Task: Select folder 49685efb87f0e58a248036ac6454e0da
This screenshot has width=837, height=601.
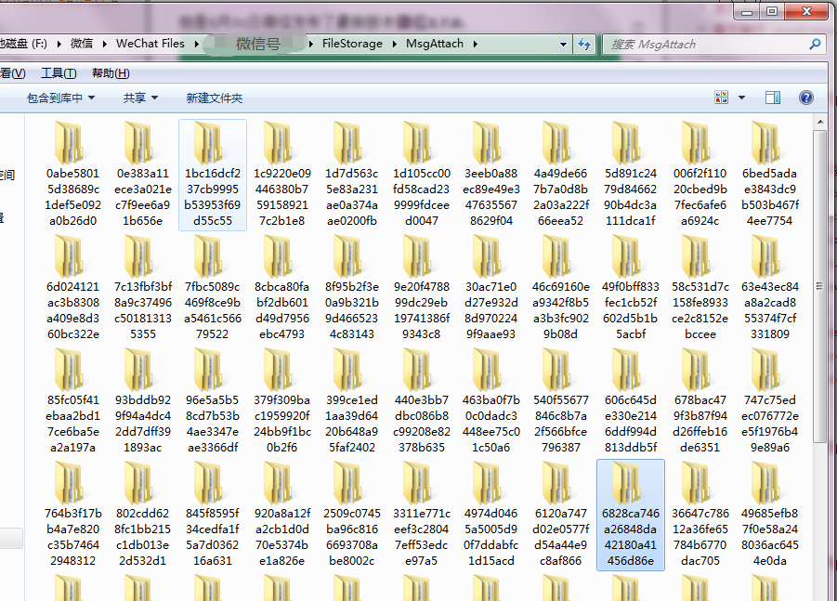Action: coord(770,515)
